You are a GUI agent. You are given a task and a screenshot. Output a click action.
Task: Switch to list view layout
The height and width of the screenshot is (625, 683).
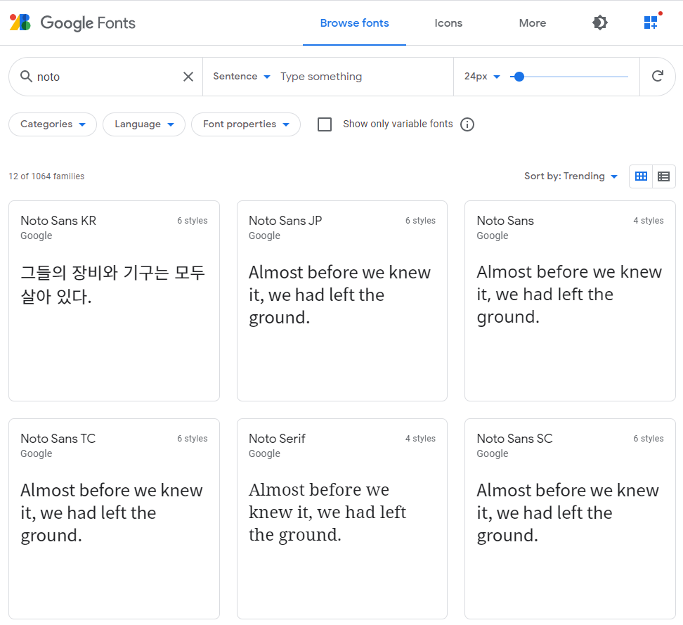664,176
